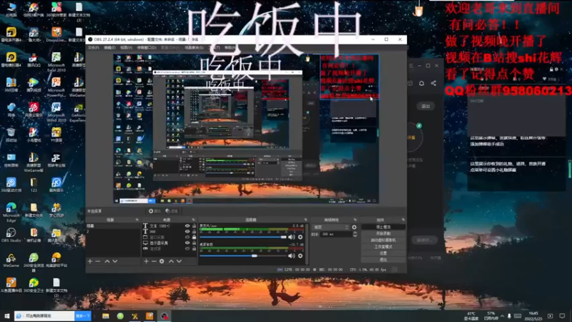This screenshot has width=572, height=322.
Task: Add a new source with plus icon
Action: click(x=147, y=261)
